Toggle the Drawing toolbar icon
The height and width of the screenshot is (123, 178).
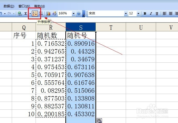coord(54,14)
